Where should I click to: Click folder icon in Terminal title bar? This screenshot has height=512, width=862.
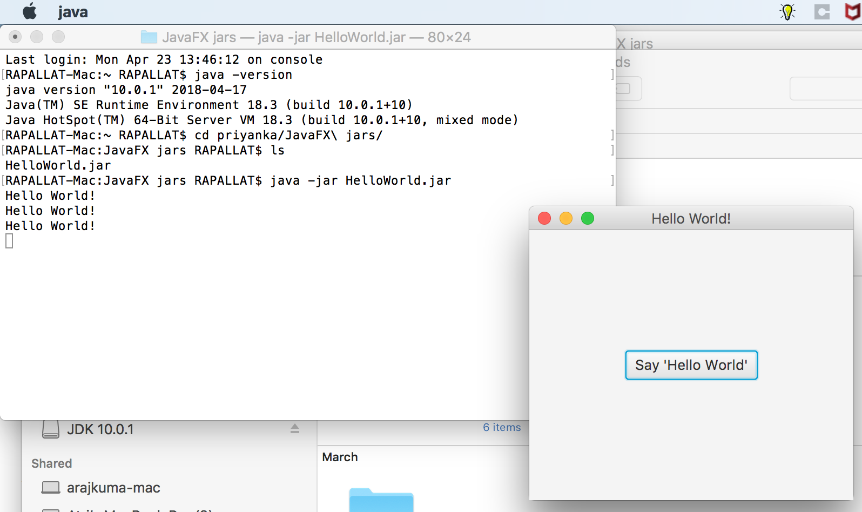[x=149, y=37]
